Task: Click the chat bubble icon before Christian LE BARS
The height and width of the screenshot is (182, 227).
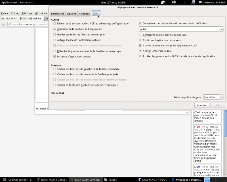Action: click(200, 2)
